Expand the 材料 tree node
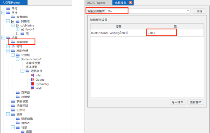Viewport: 210px width, 133px height. pyautogui.click(x=8, y=46)
